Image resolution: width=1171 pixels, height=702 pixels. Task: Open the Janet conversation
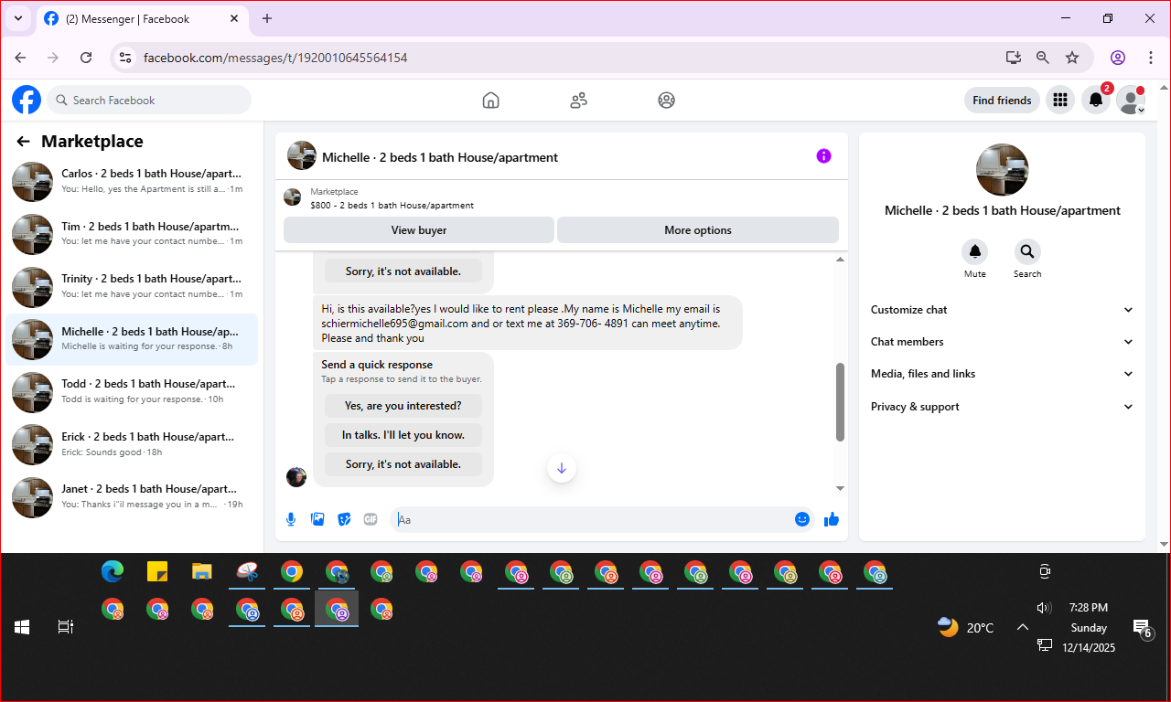(x=132, y=497)
